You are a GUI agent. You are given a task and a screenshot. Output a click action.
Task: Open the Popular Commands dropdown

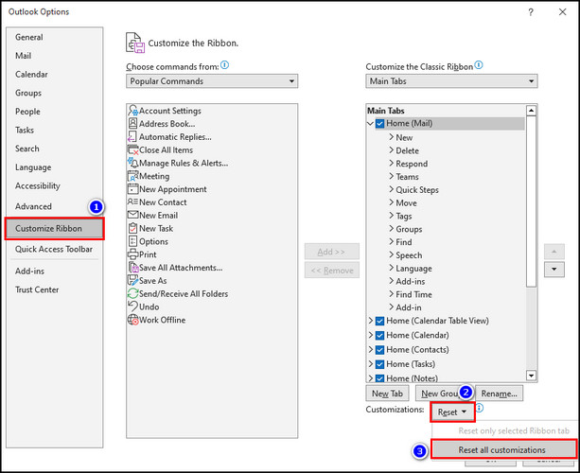[x=212, y=81]
